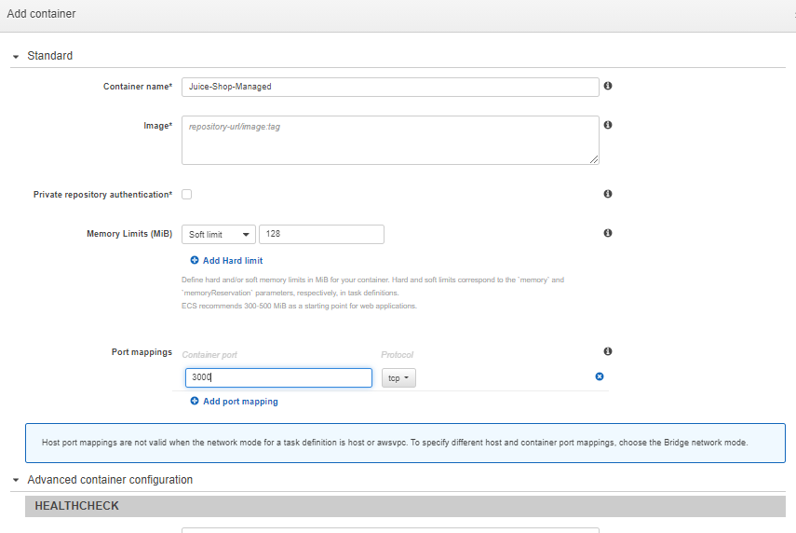
Task: Click the Port mappings info icon
Action: [608, 351]
